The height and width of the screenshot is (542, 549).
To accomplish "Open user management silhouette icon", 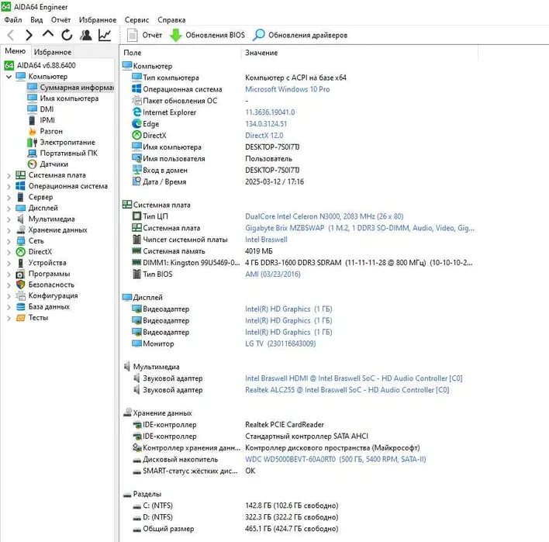I will pyautogui.click(x=86, y=35).
